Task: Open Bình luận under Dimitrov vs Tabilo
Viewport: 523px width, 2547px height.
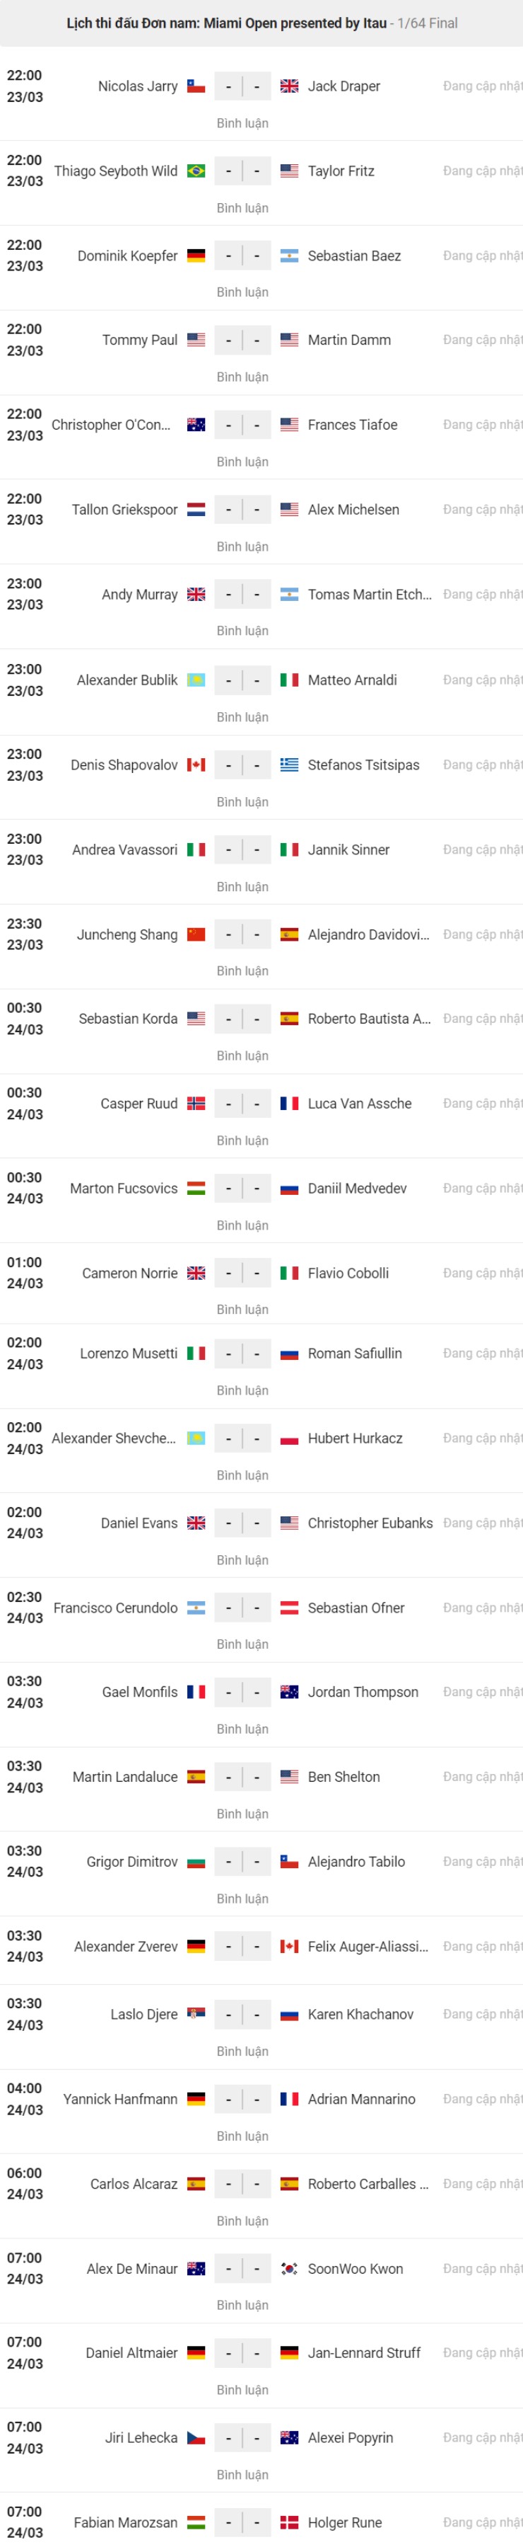Action: coord(242,1899)
